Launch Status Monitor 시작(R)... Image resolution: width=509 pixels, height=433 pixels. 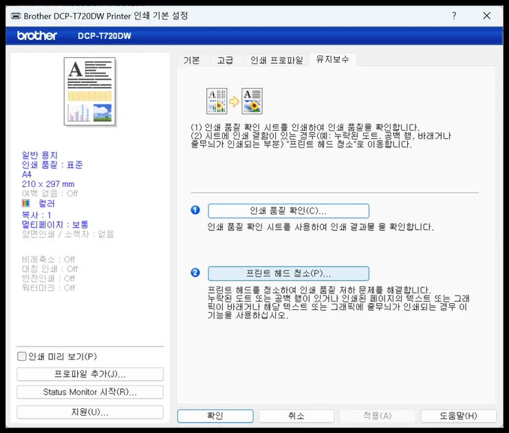(x=90, y=392)
